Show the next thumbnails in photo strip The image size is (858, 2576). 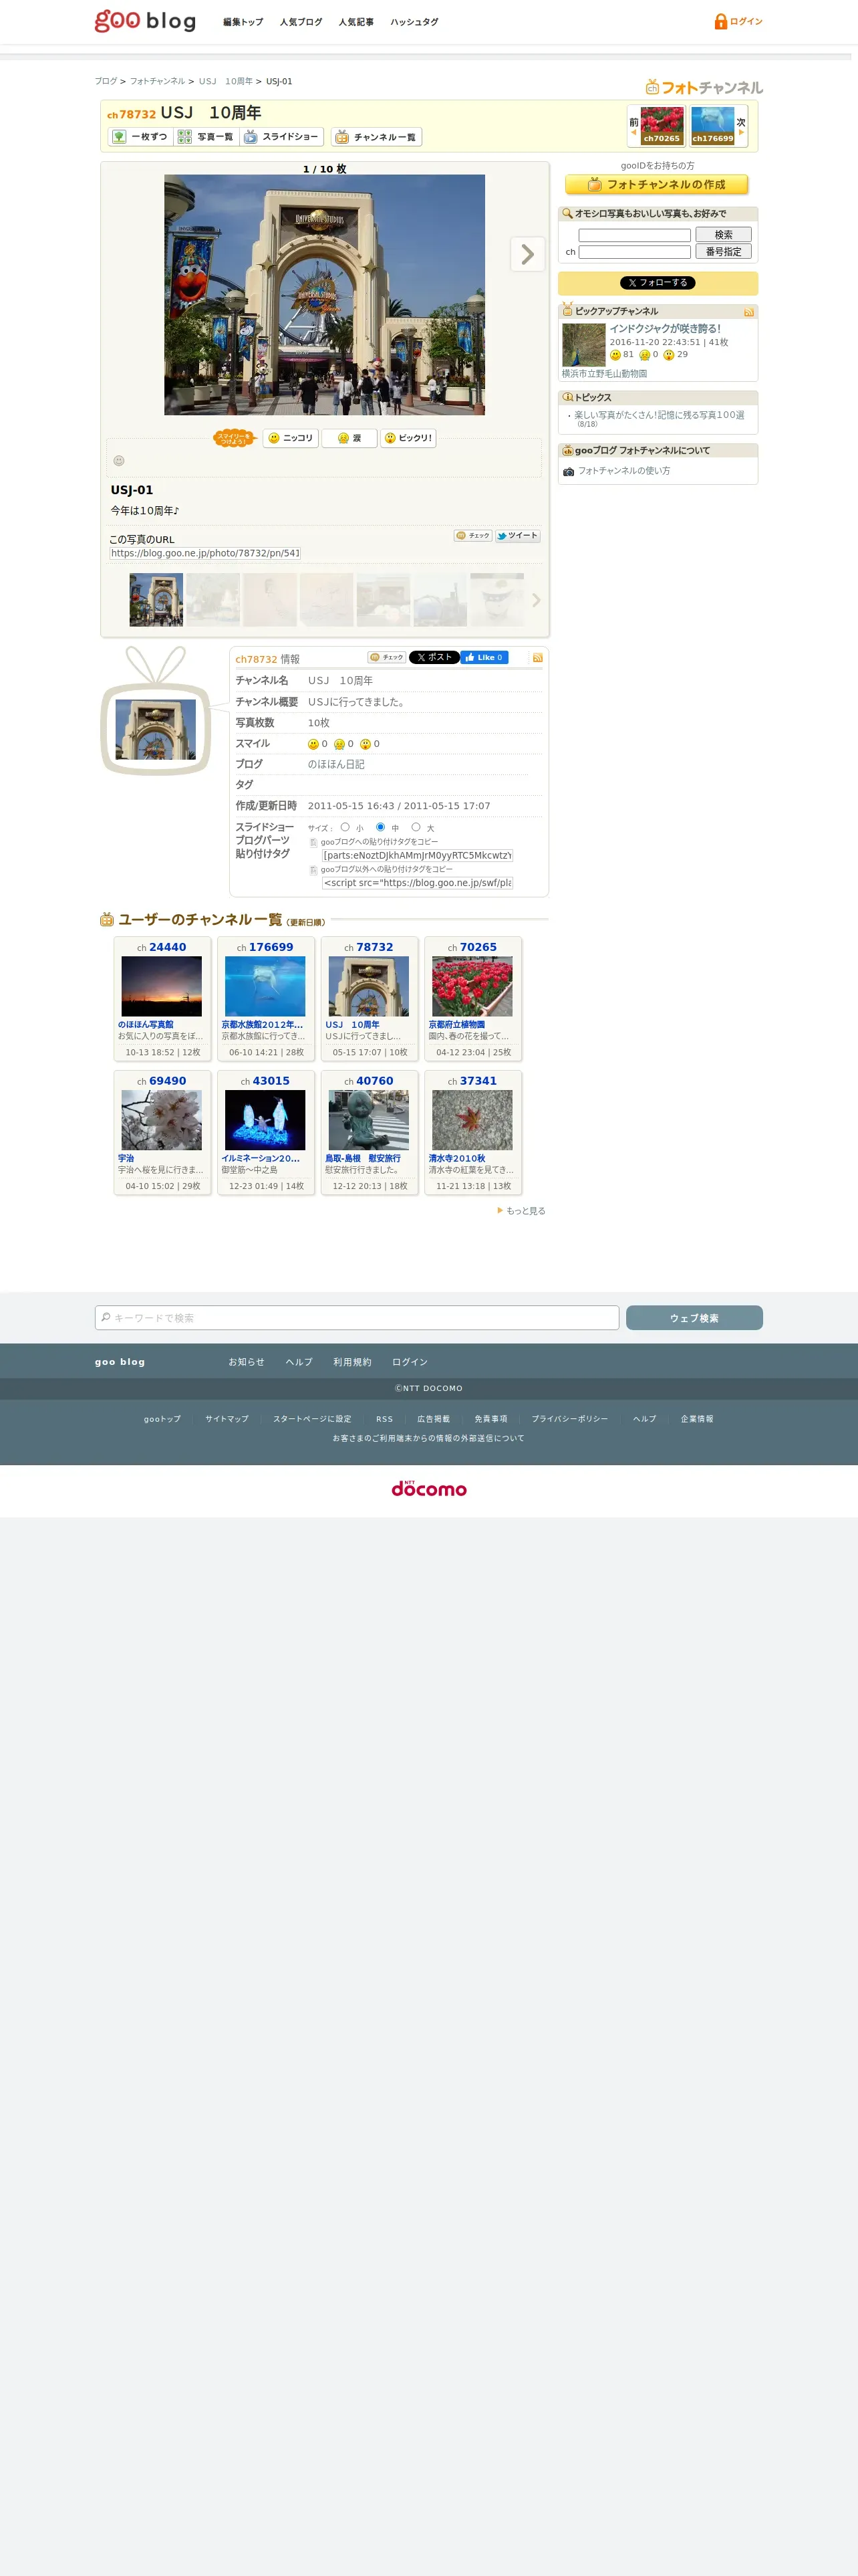[x=537, y=600]
